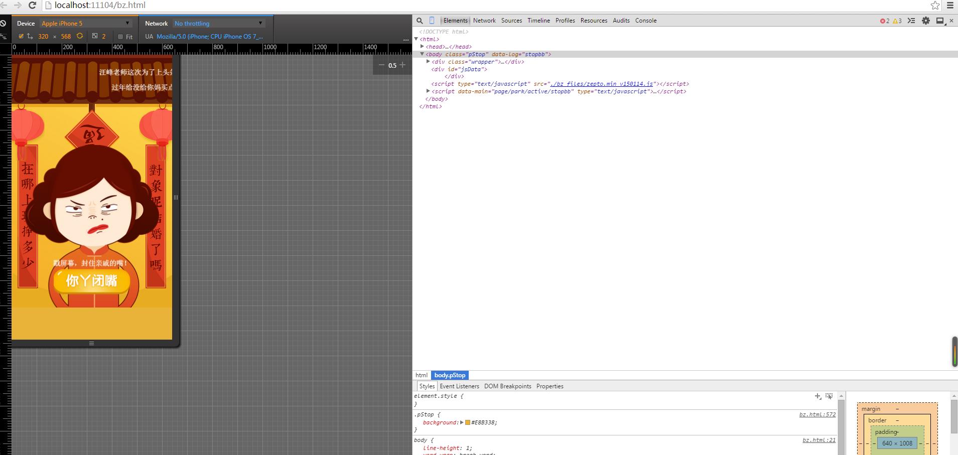The height and width of the screenshot is (455, 958).
Task: Open the DevTools settings gear
Action: [926, 21]
